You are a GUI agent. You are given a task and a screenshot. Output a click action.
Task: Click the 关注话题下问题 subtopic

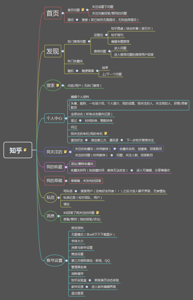(103, 7)
